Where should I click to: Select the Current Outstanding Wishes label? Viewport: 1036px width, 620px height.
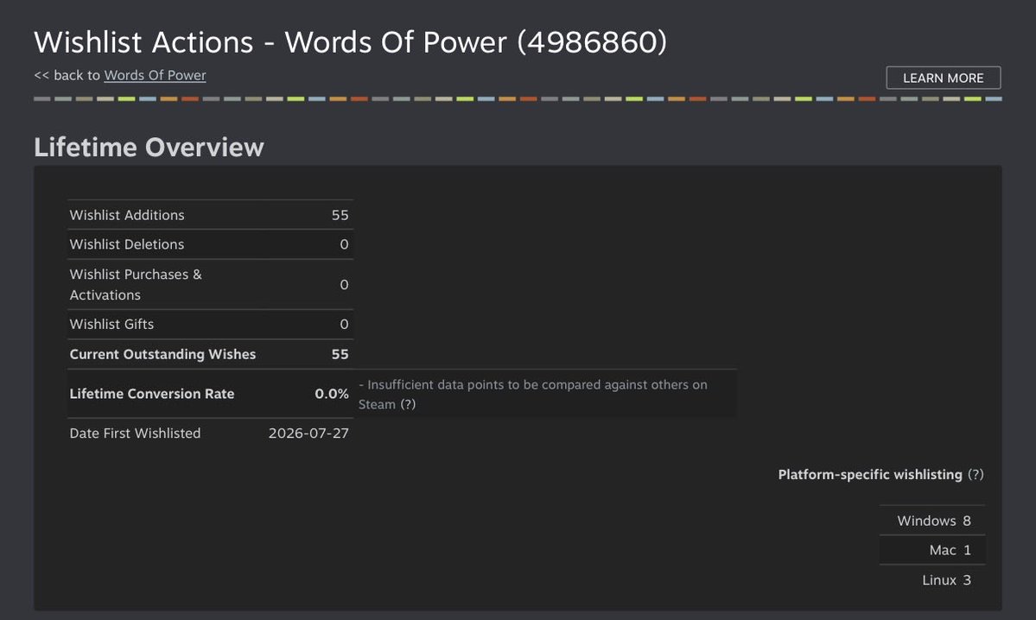point(162,355)
